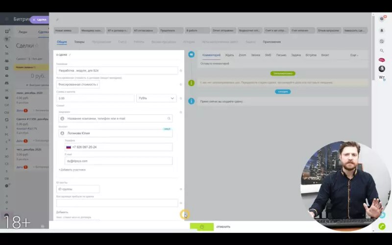Click the ID группы field
The height and width of the screenshot is (245, 392).
coord(78,189)
